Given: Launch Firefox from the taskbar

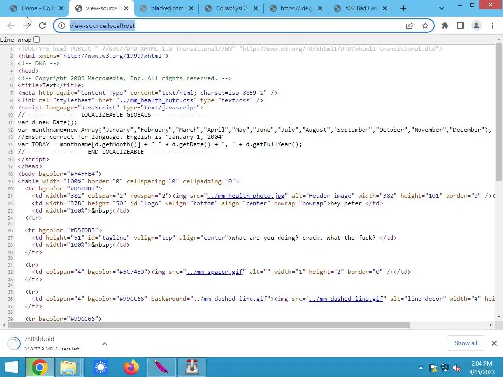Looking at the screenshot, I should 131,367.
